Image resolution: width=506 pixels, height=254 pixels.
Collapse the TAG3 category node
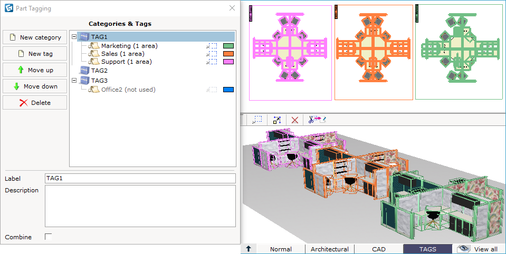73,81
